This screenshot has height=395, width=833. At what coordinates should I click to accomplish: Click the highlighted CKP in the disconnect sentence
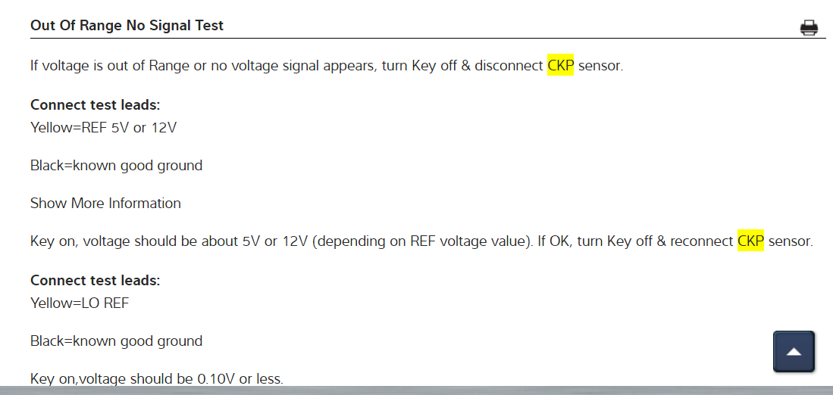click(560, 66)
